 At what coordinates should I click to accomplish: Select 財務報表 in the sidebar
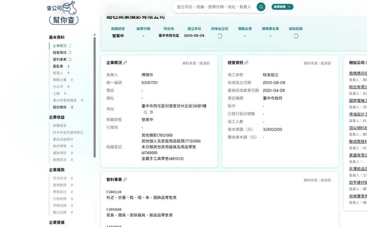pyautogui.click(x=60, y=126)
